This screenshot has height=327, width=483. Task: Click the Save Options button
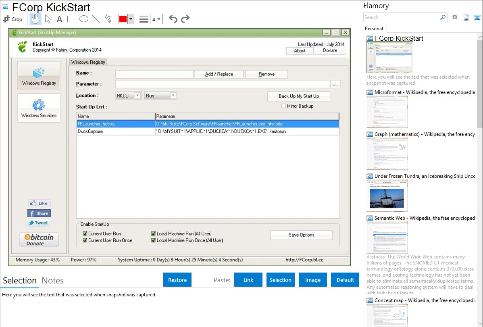click(301, 235)
